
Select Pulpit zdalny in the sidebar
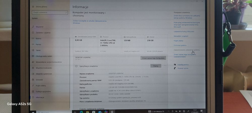41,85
